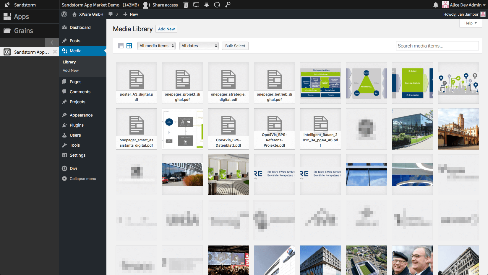This screenshot has height=275, width=488.
Task: Open the Pages menu item
Action: [x=83, y=82]
